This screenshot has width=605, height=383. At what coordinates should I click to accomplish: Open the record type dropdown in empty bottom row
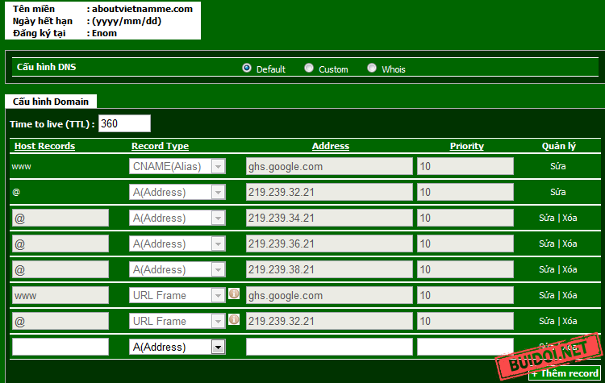(218, 347)
